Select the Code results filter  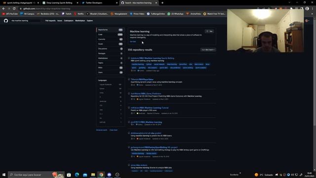pos(110,35)
